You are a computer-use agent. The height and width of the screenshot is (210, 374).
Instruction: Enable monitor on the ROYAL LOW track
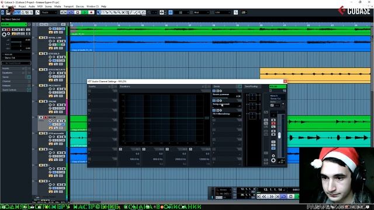tap(54, 41)
